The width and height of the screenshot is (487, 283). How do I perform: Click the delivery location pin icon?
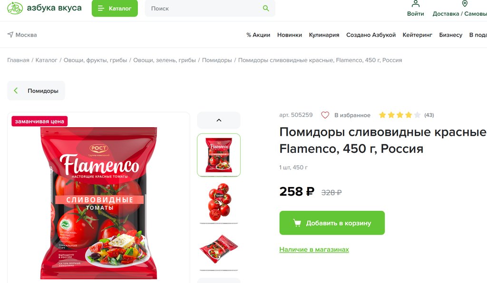pos(465,4)
